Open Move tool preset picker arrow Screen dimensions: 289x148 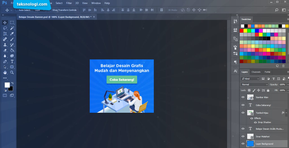coord(11,10)
